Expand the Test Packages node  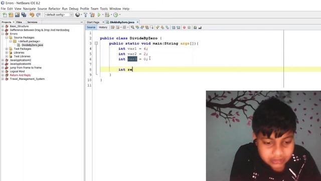point(7,49)
